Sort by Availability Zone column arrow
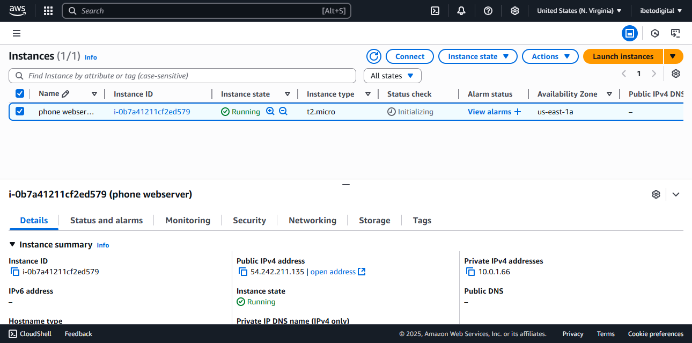692x343 pixels. tap(609, 94)
